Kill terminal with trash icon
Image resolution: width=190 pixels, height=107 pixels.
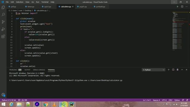(178, 70)
